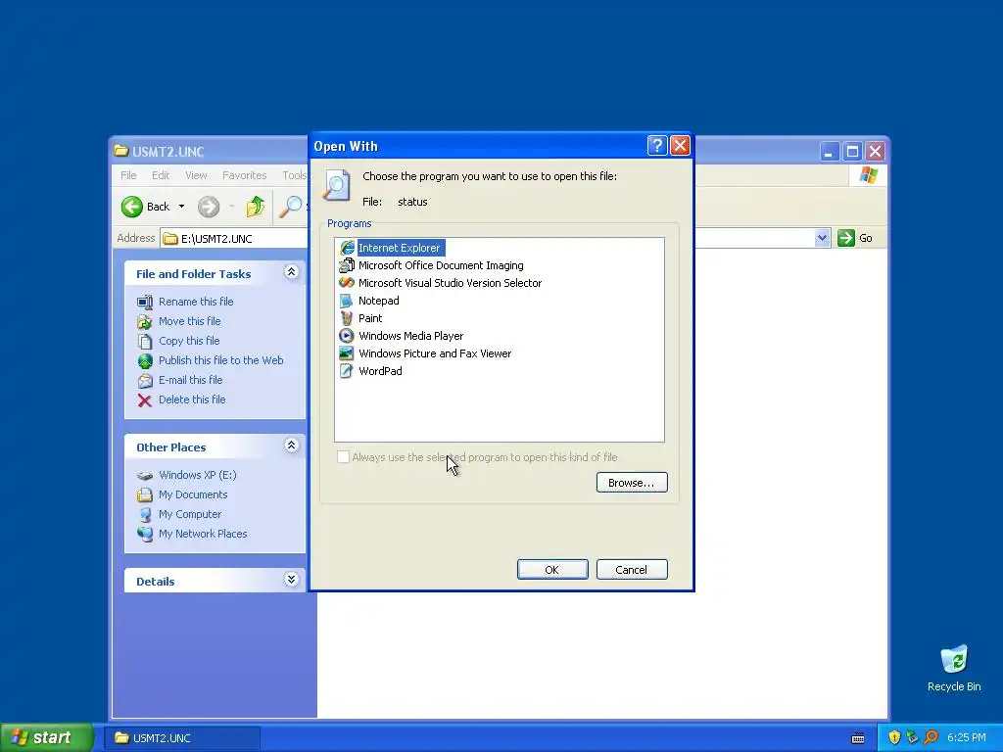This screenshot has height=752, width=1003.
Task: Click the Browse... button
Action: coord(632,483)
